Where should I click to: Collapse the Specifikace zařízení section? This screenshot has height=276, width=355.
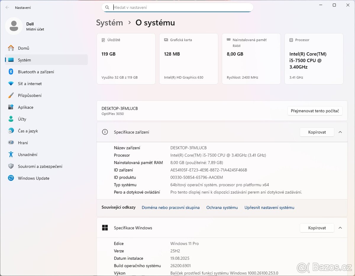pos(340,132)
